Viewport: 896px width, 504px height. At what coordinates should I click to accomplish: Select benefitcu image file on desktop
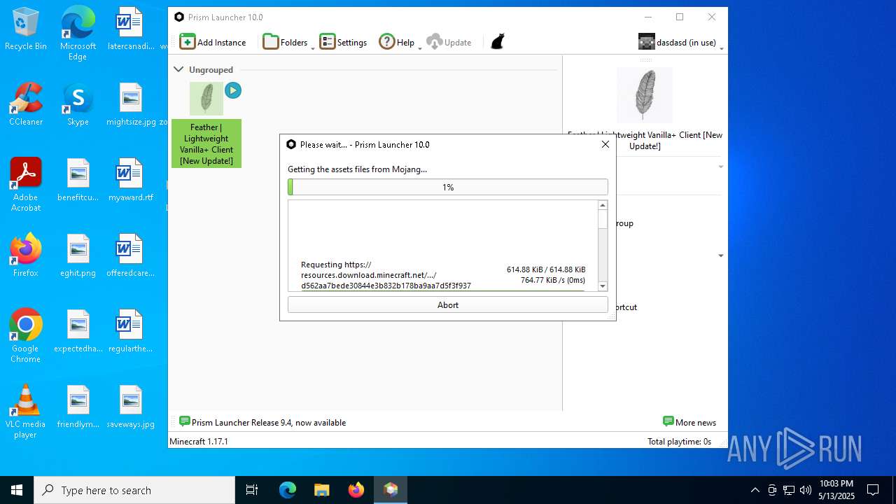pyautogui.click(x=78, y=181)
